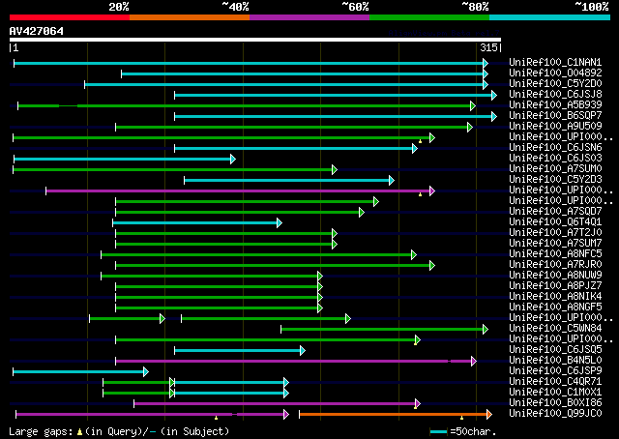Viewport: 619px width, 439px height.
Task: Open the UniRef100_A8NUW9 hit label
Action: (555, 276)
